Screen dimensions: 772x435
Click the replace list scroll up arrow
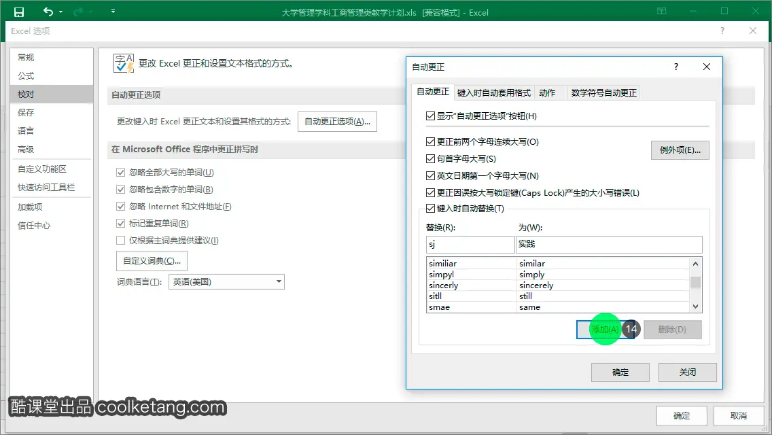(695, 264)
